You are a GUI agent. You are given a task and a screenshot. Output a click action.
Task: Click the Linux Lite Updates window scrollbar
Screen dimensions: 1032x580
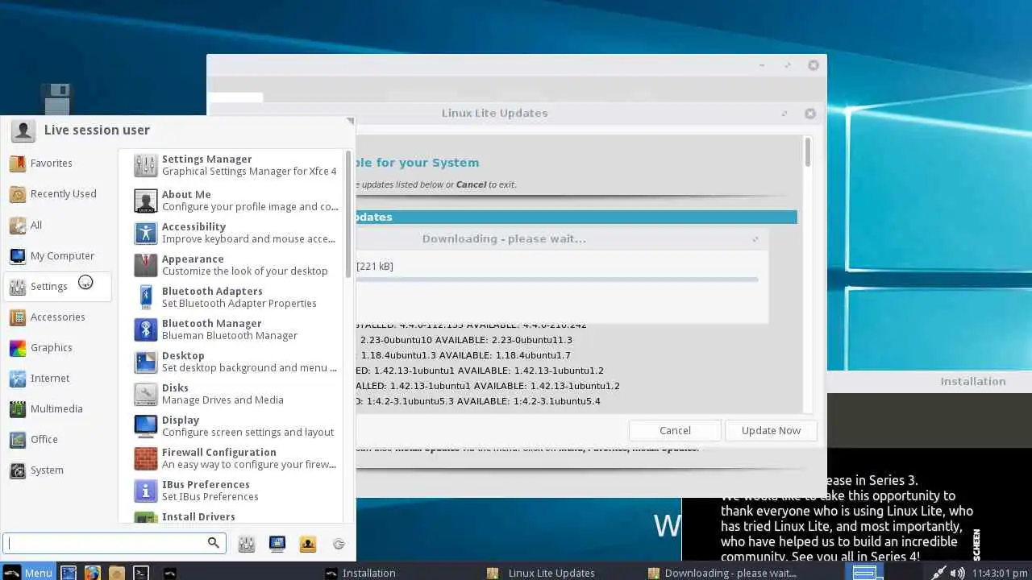[x=807, y=153]
